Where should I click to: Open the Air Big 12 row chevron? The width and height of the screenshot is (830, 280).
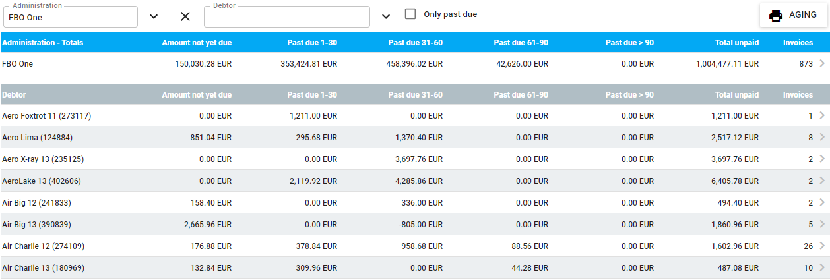tap(821, 202)
